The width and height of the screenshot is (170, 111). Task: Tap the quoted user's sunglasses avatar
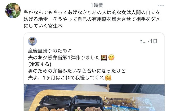(x=32, y=41)
